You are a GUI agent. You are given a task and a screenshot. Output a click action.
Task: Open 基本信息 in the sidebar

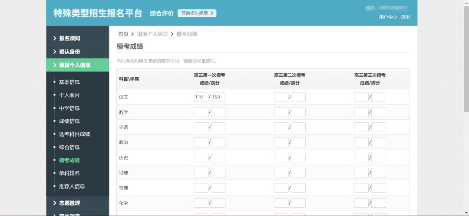pyautogui.click(x=69, y=82)
